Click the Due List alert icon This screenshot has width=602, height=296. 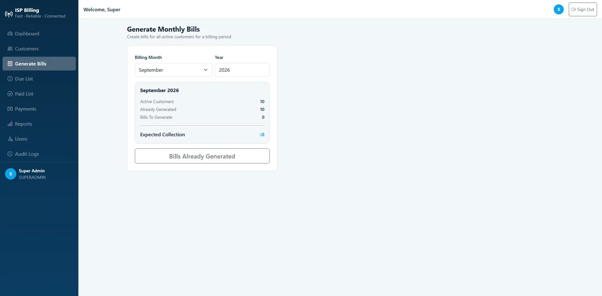[x=10, y=79]
